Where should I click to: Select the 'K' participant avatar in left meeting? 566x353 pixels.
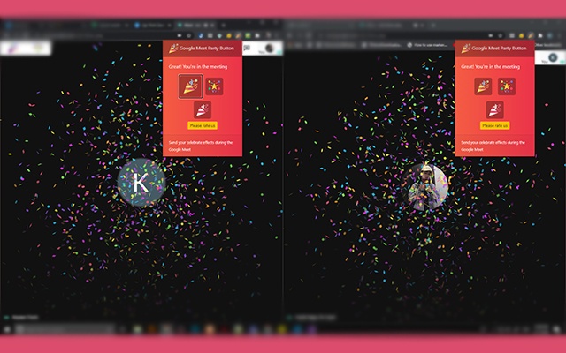point(141,183)
